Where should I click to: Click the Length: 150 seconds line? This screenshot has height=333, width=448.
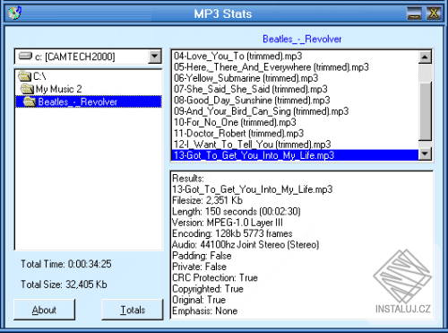point(237,212)
